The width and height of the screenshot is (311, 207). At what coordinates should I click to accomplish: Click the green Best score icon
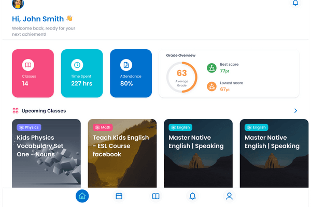[x=211, y=68]
